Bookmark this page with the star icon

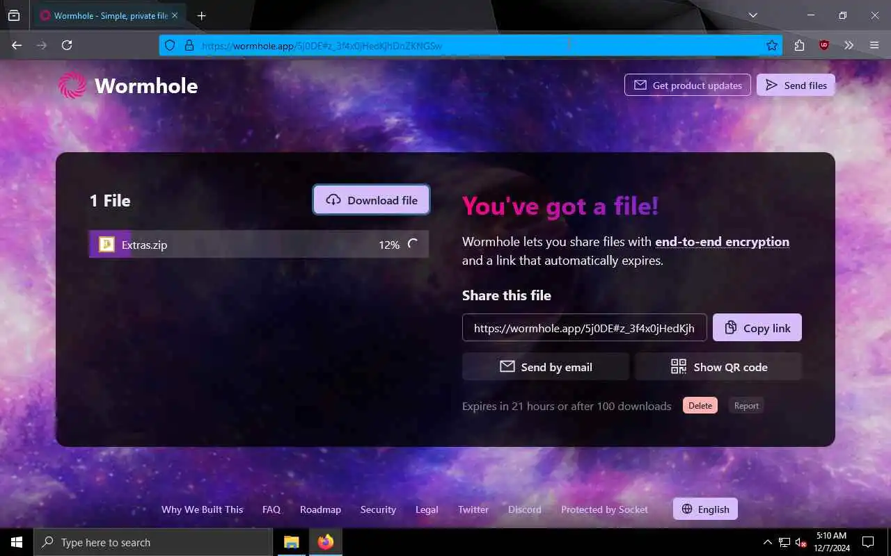pyautogui.click(x=772, y=45)
